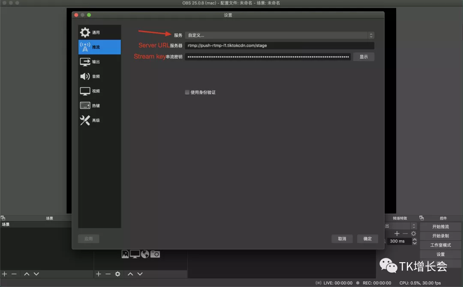Move the scene down with the down arrow
Viewport: 463px width, 287px height.
pyautogui.click(x=36, y=274)
